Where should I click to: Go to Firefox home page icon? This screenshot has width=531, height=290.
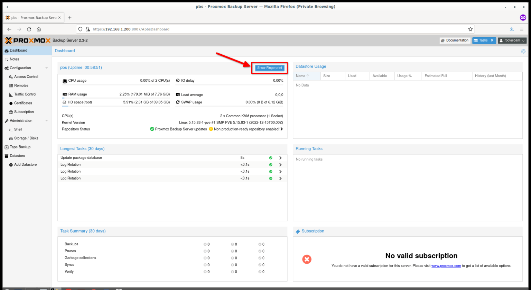tap(39, 29)
